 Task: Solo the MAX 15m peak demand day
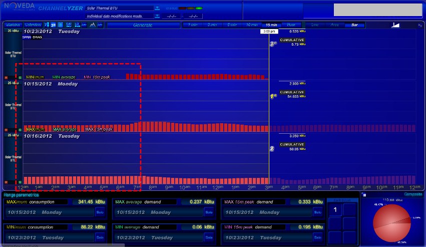click(317, 212)
